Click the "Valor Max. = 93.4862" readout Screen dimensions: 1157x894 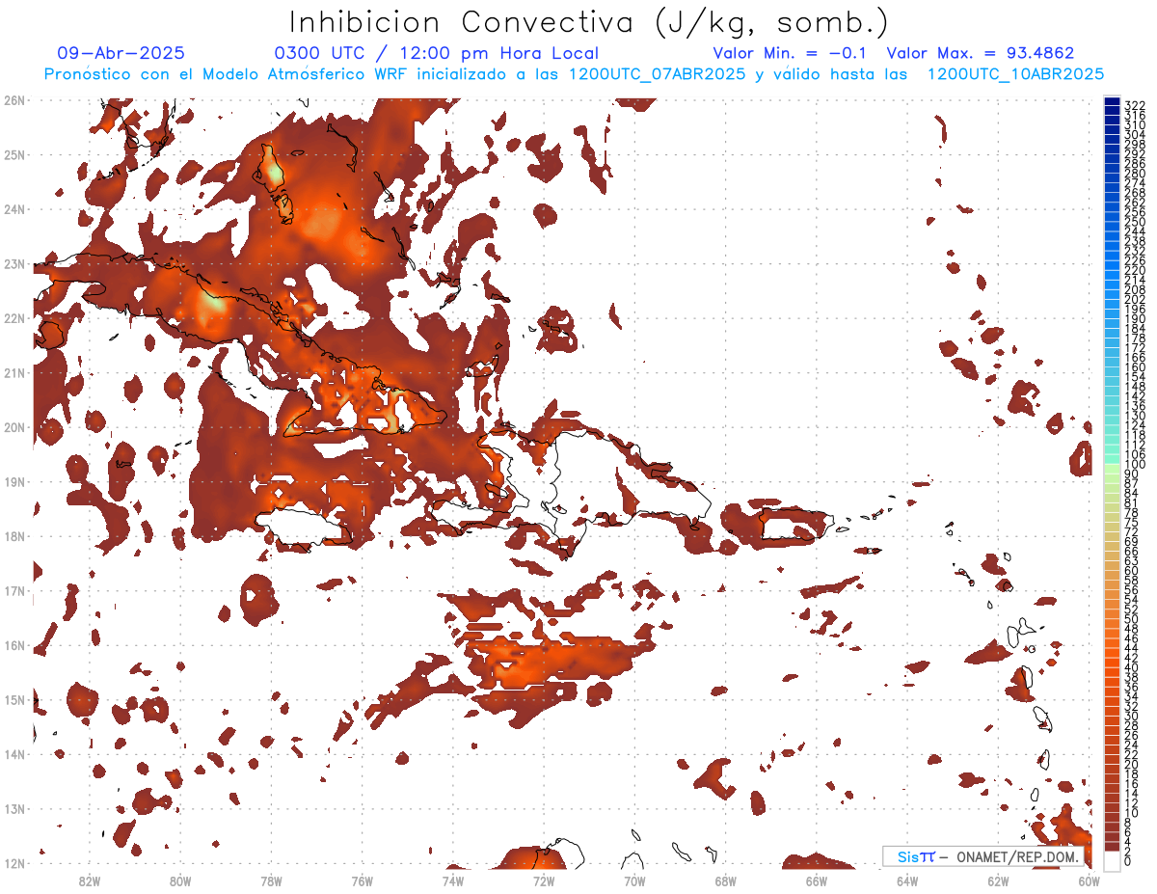click(x=981, y=54)
